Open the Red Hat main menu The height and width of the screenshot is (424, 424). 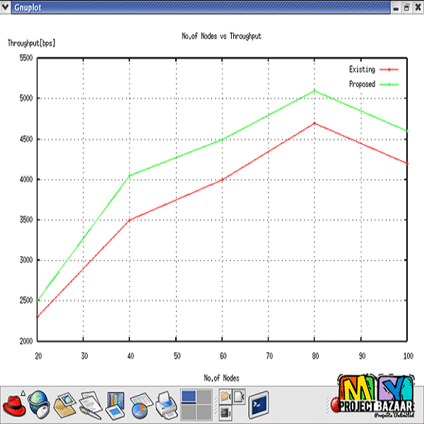pos(13,405)
